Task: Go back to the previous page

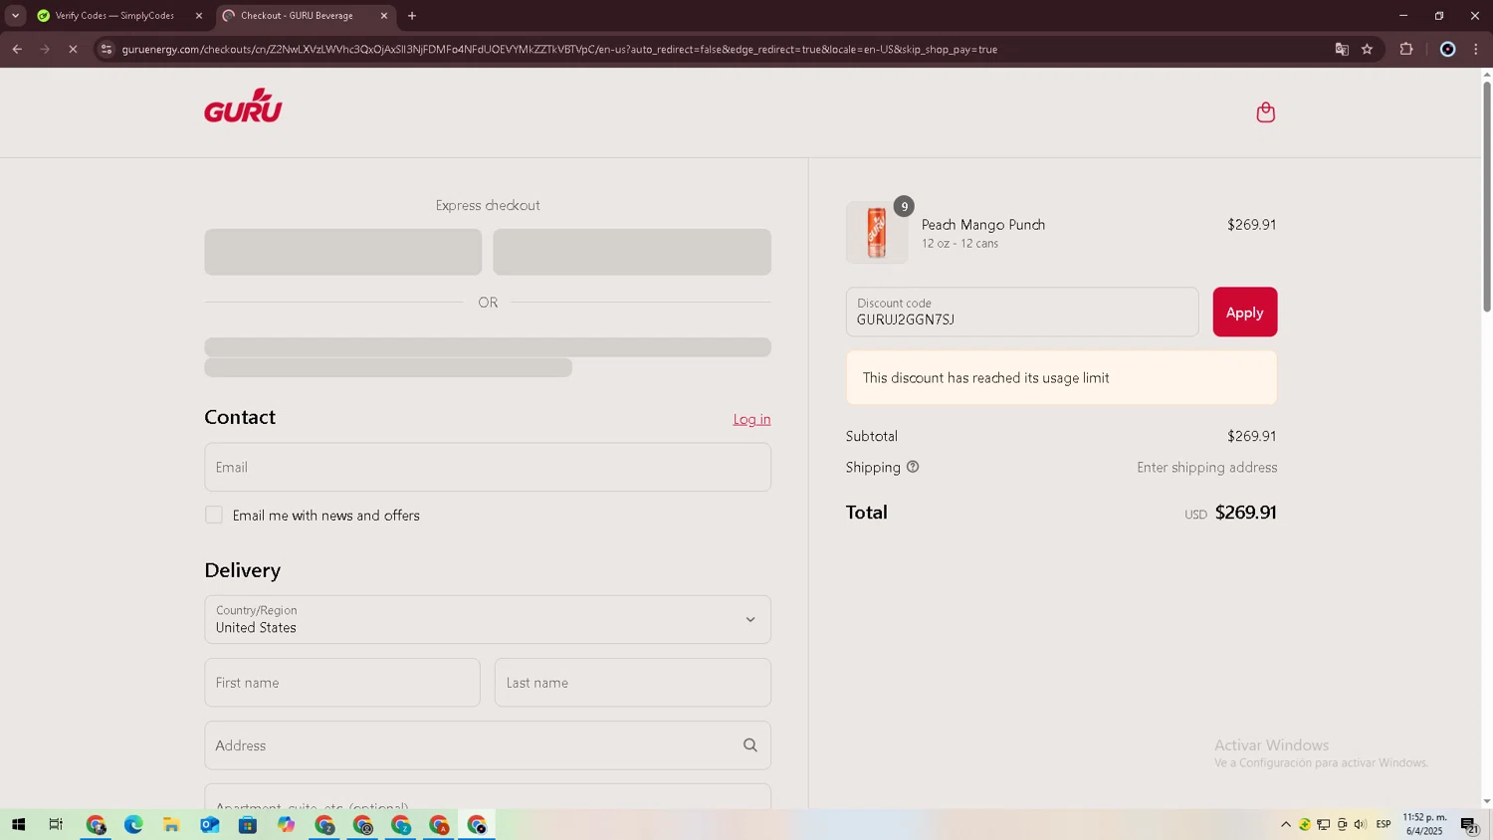Action: (17, 49)
